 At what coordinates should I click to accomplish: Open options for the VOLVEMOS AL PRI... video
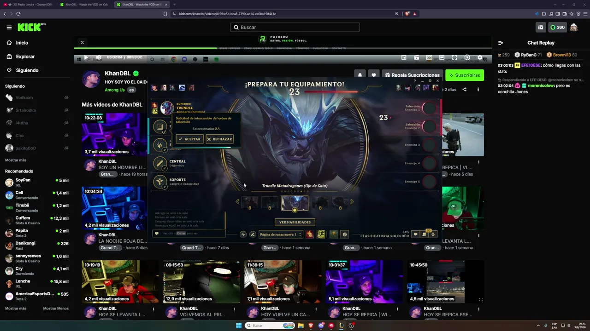pyautogui.click(x=235, y=309)
